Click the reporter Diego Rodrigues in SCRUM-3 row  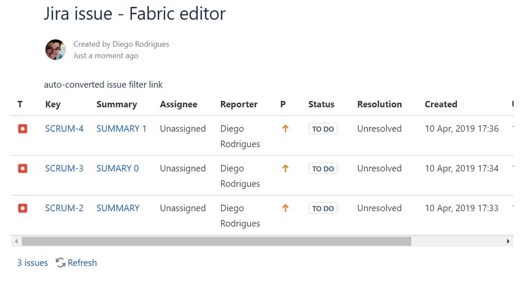point(240,176)
